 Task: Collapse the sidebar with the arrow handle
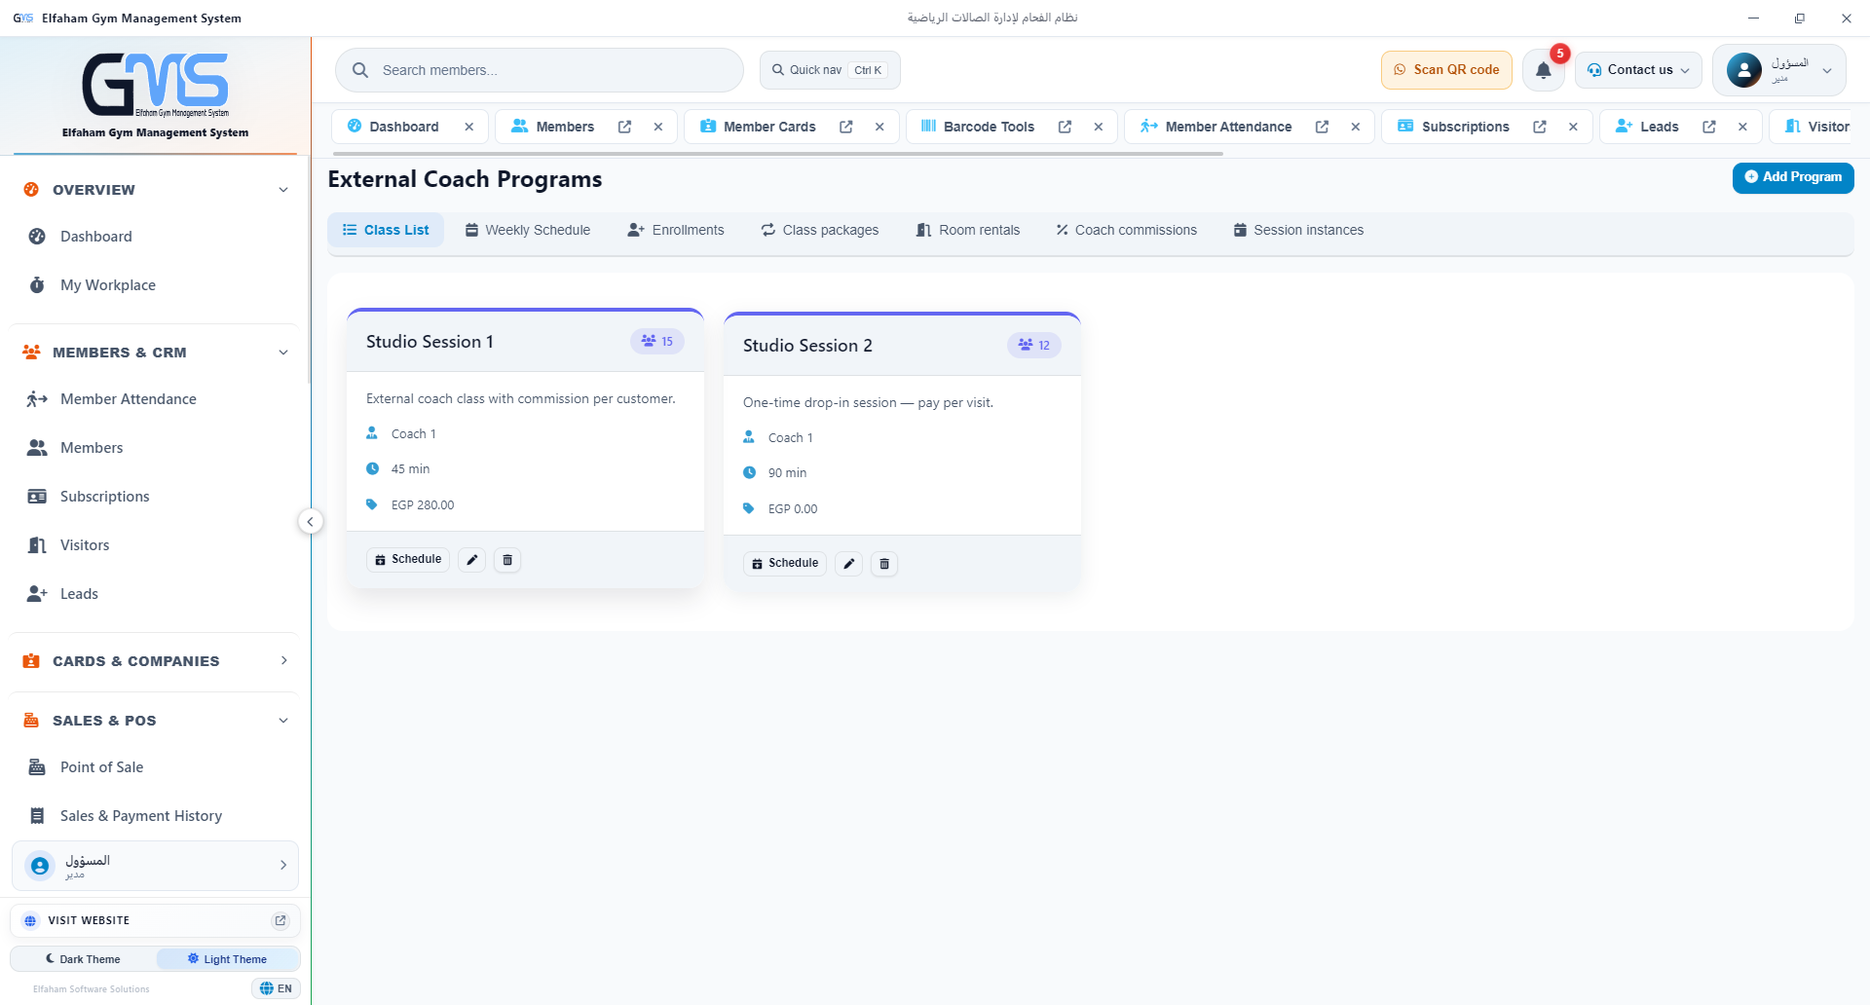310,522
